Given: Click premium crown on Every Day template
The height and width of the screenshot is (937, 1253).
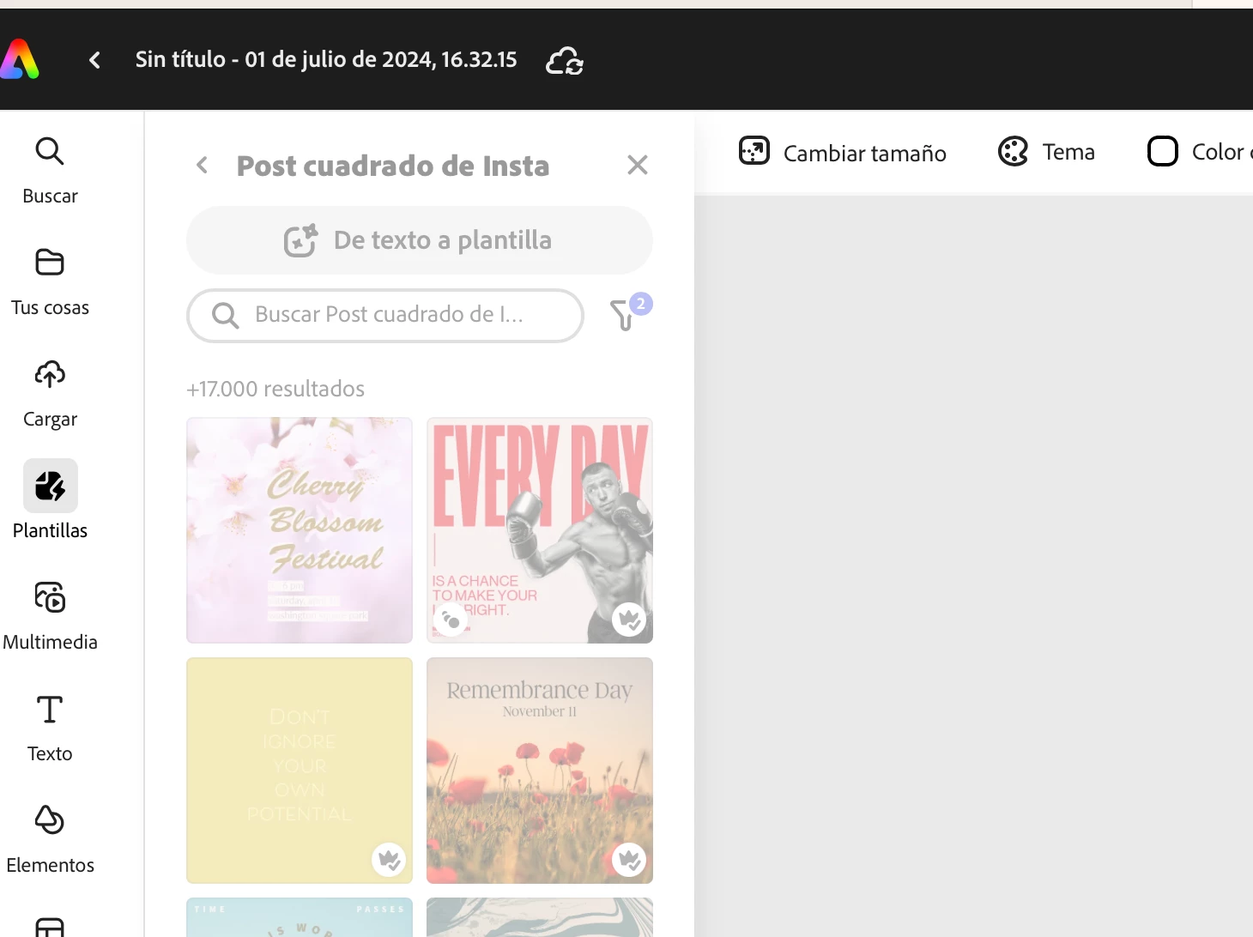Looking at the screenshot, I should 629,620.
